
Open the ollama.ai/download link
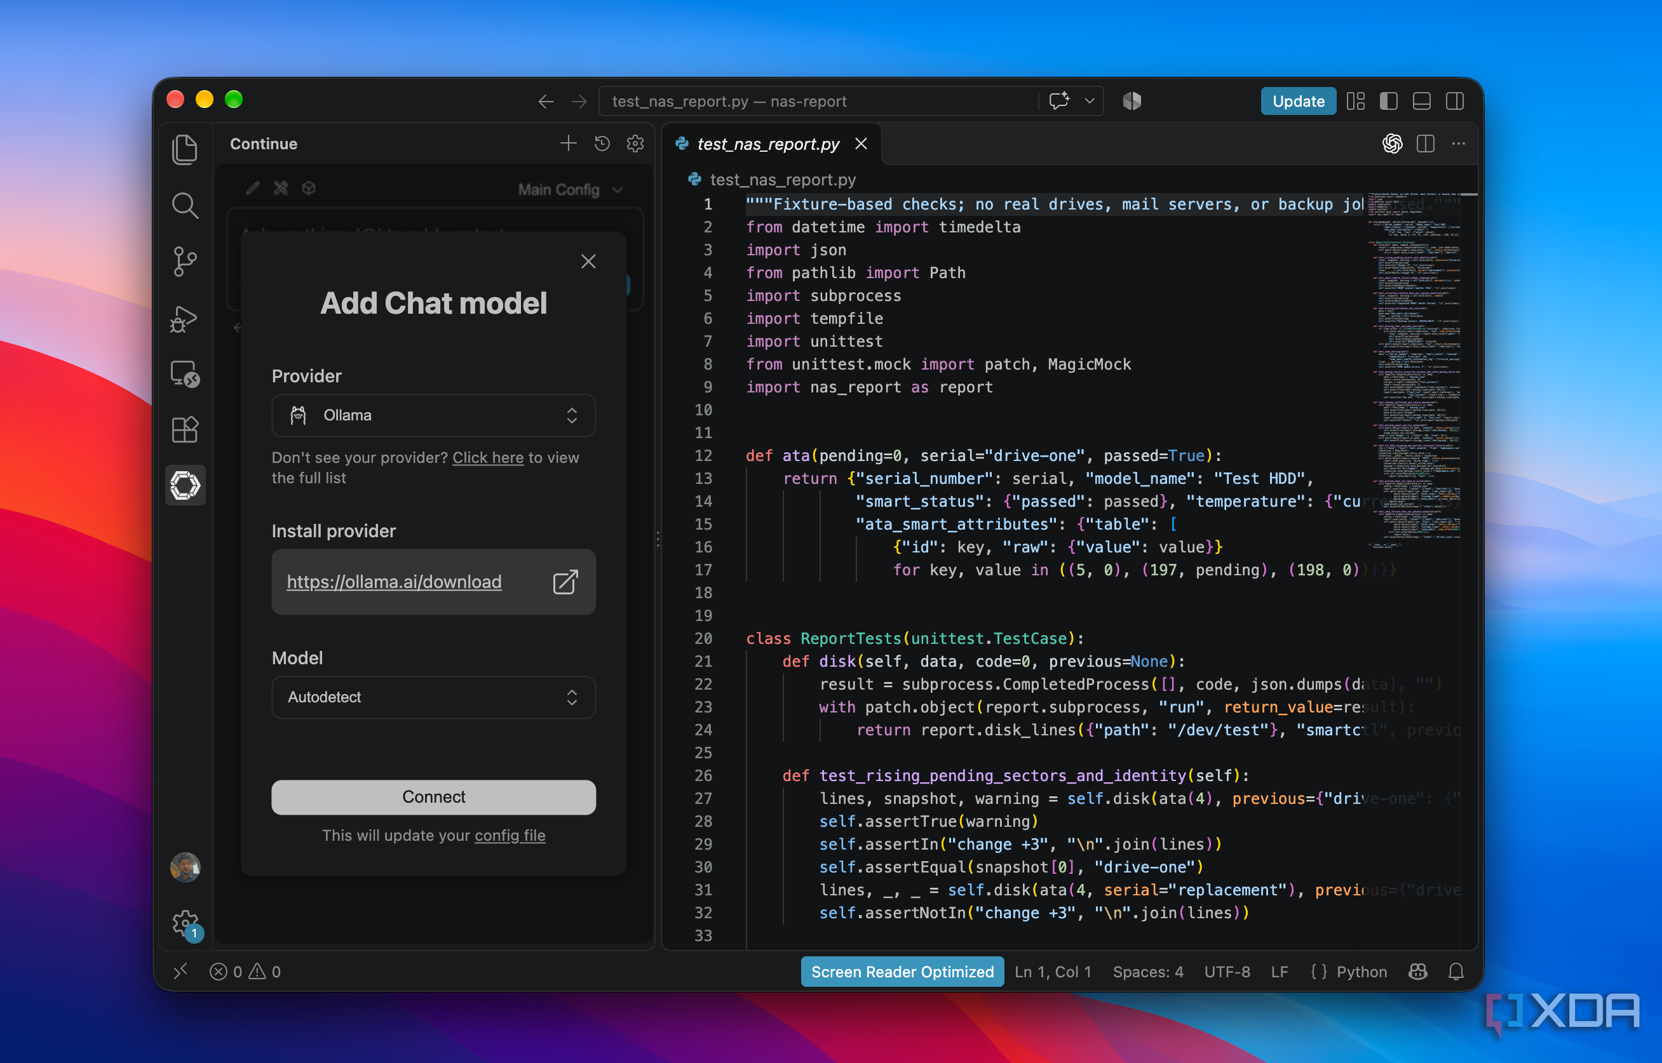point(395,581)
